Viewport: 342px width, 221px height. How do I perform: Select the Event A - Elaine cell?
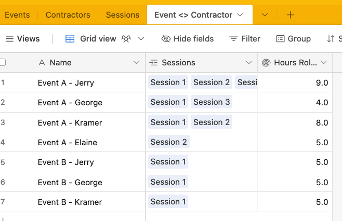point(68,142)
